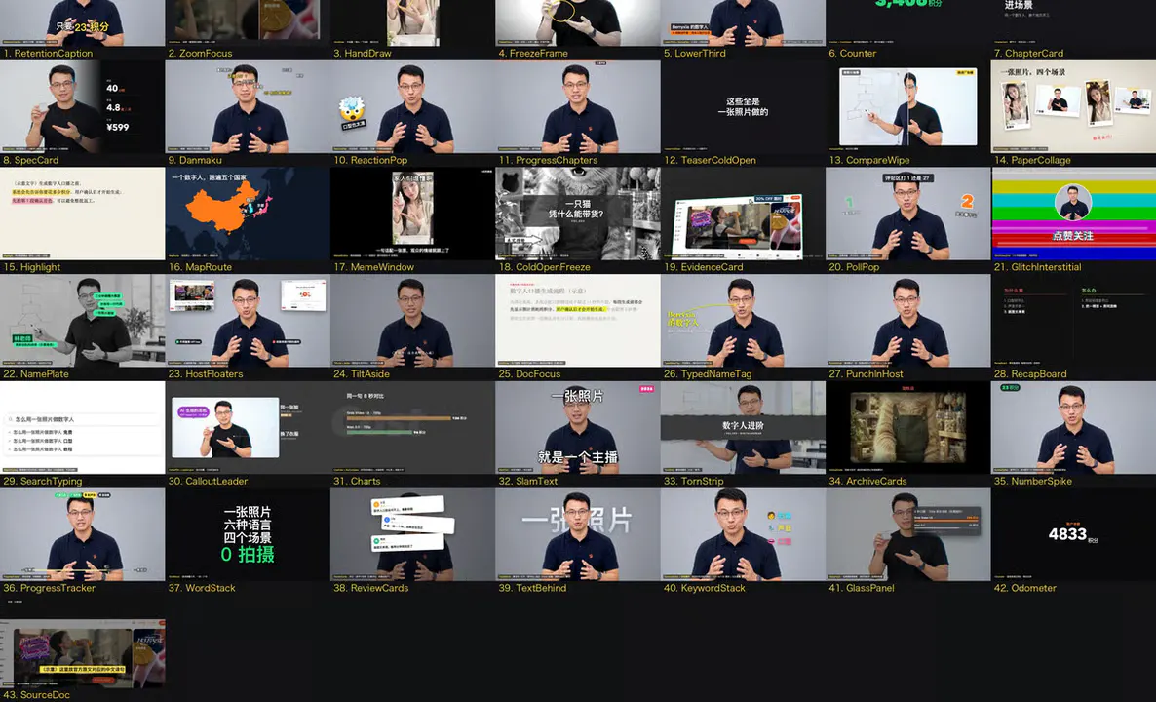Open the ProgressChapters thumbnail

pos(578,106)
